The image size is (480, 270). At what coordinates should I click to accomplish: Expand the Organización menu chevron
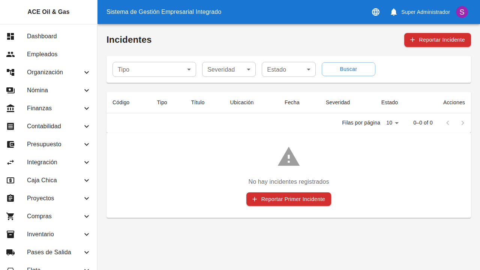(87, 72)
